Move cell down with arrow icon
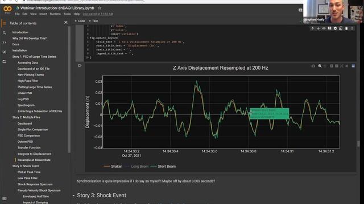 click(318, 28)
